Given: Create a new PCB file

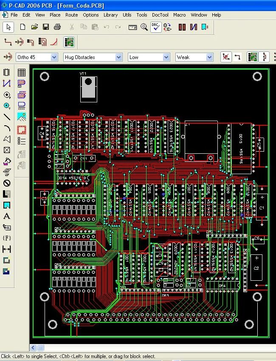Looking at the screenshot, I should (23, 27).
